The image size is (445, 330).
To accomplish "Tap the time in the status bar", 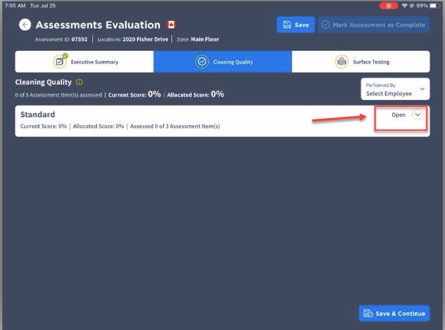I will pos(15,6).
